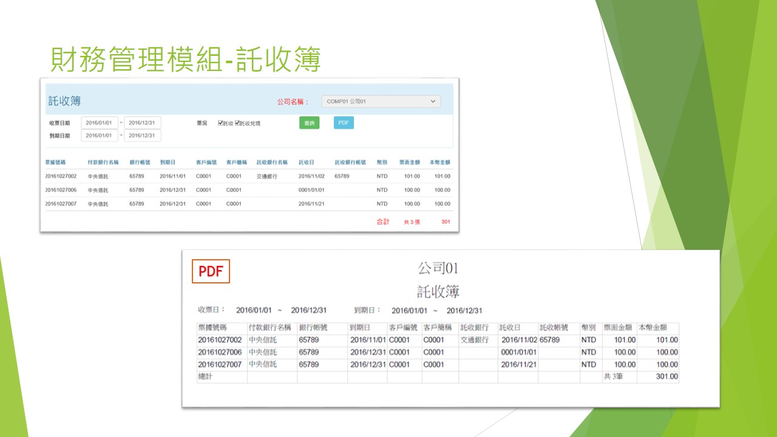Screen dimensions: 777x437
Task: Click 交通銀行 in the web table
Action: (x=266, y=176)
